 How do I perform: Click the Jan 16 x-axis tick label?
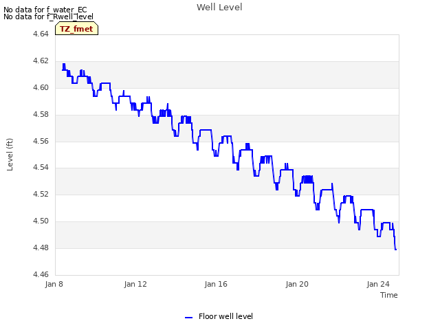tap(216, 284)
